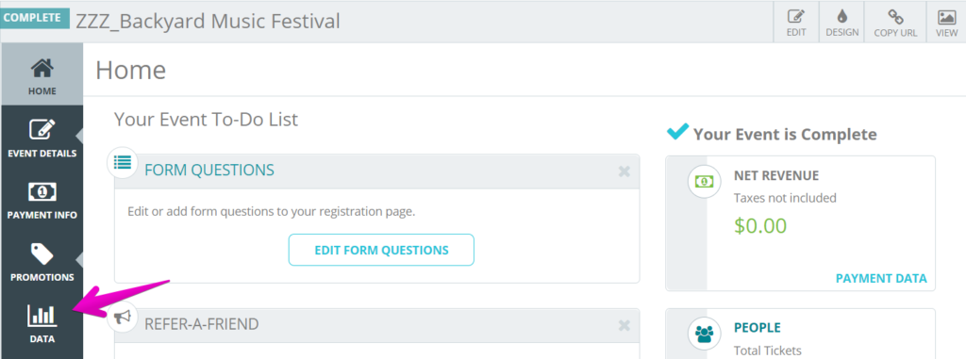Image resolution: width=966 pixels, height=359 pixels.
Task: Open Payment Info sidebar section
Action: click(x=42, y=198)
